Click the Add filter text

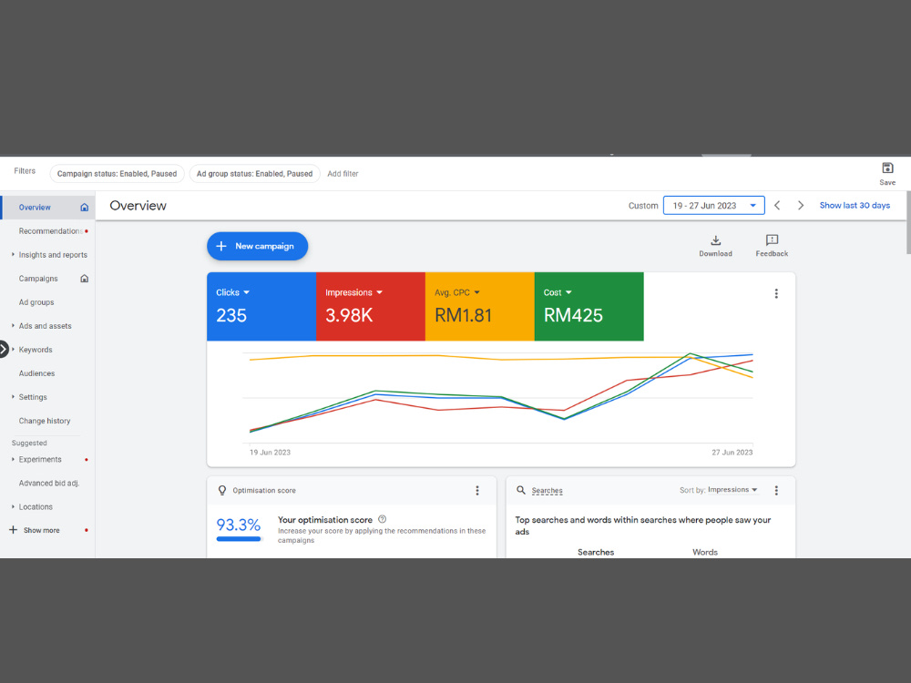[x=343, y=174]
